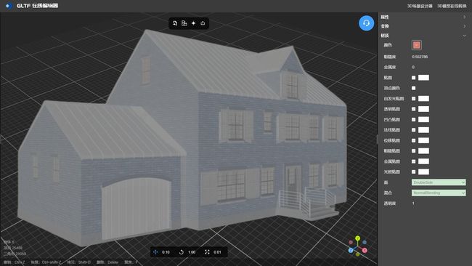
Task: Click the 法线贴图 texture thumbnail slot
Action: pyautogui.click(x=423, y=130)
